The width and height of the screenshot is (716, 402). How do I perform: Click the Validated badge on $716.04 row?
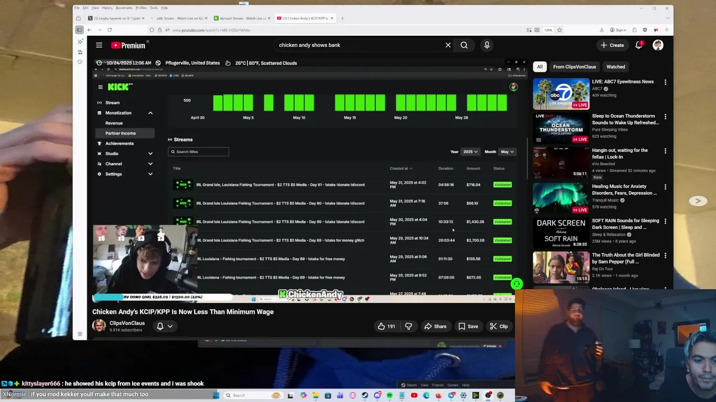pyautogui.click(x=502, y=185)
